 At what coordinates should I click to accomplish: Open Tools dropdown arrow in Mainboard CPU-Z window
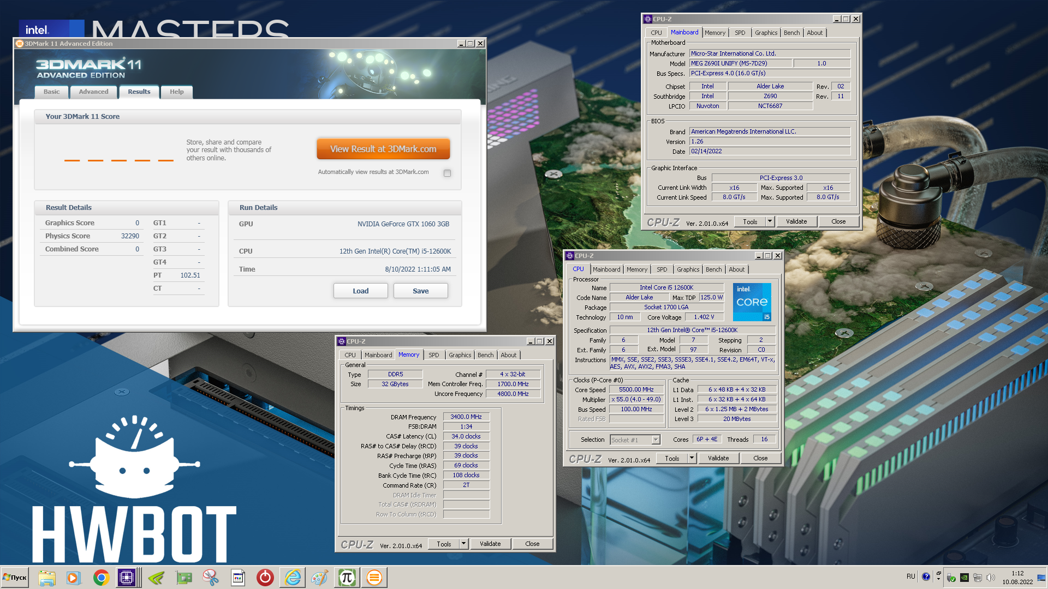coord(770,221)
